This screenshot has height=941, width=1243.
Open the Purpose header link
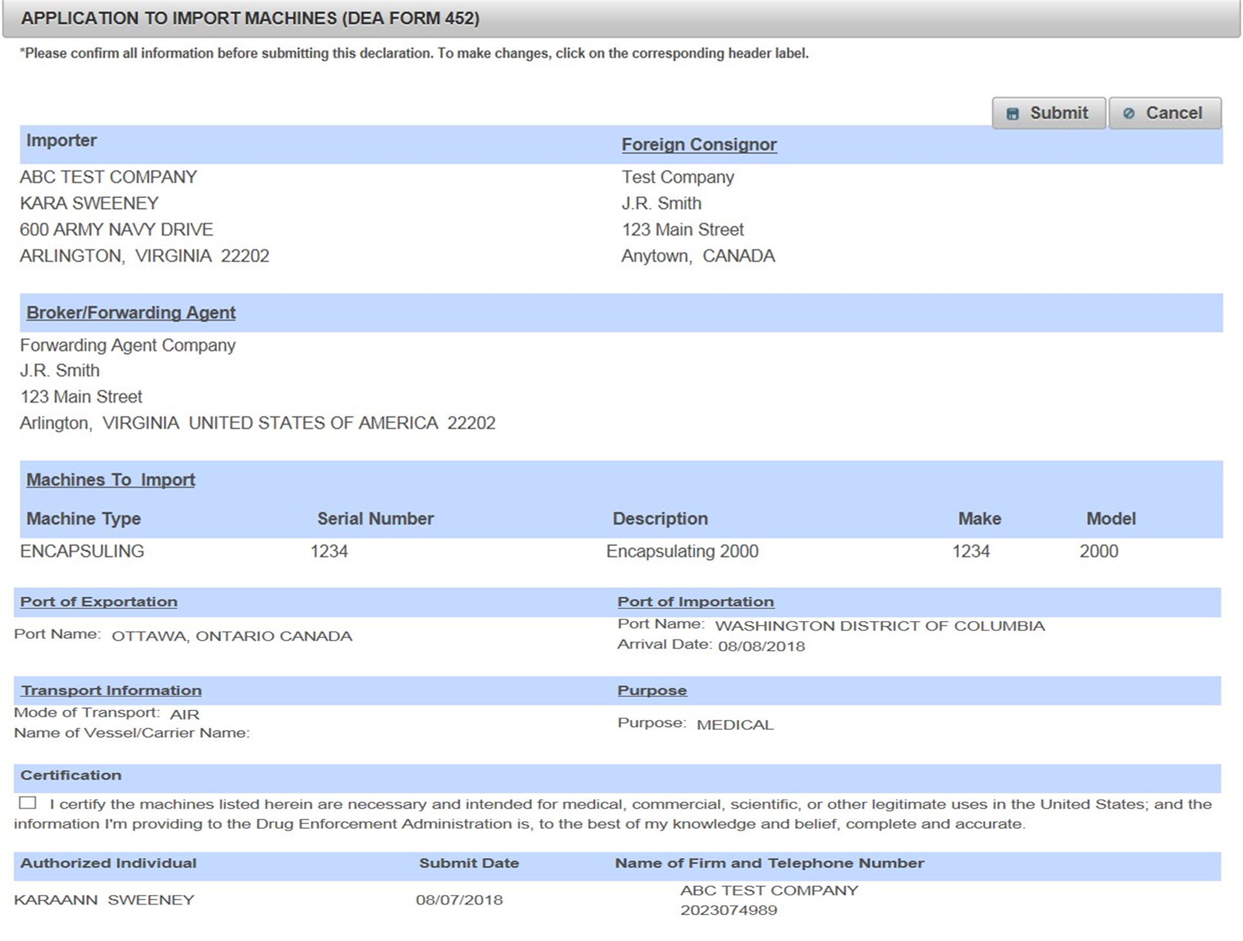[652, 690]
